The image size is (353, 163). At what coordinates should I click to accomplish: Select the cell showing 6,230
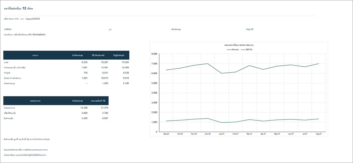click(84, 62)
